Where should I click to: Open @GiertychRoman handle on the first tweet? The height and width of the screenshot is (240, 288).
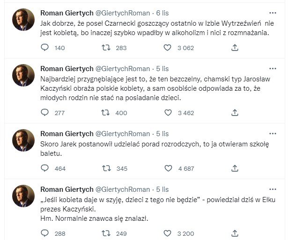pyautogui.click(x=123, y=13)
